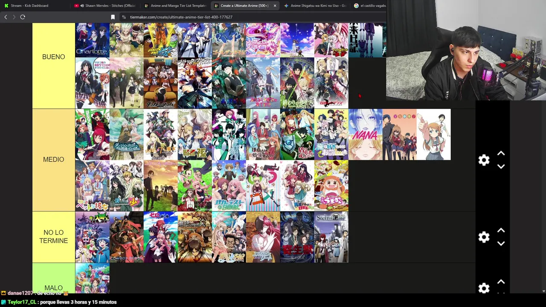Close the Create a Ultimate Anime tab
The height and width of the screenshot is (307, 546).
click(275, 6)
